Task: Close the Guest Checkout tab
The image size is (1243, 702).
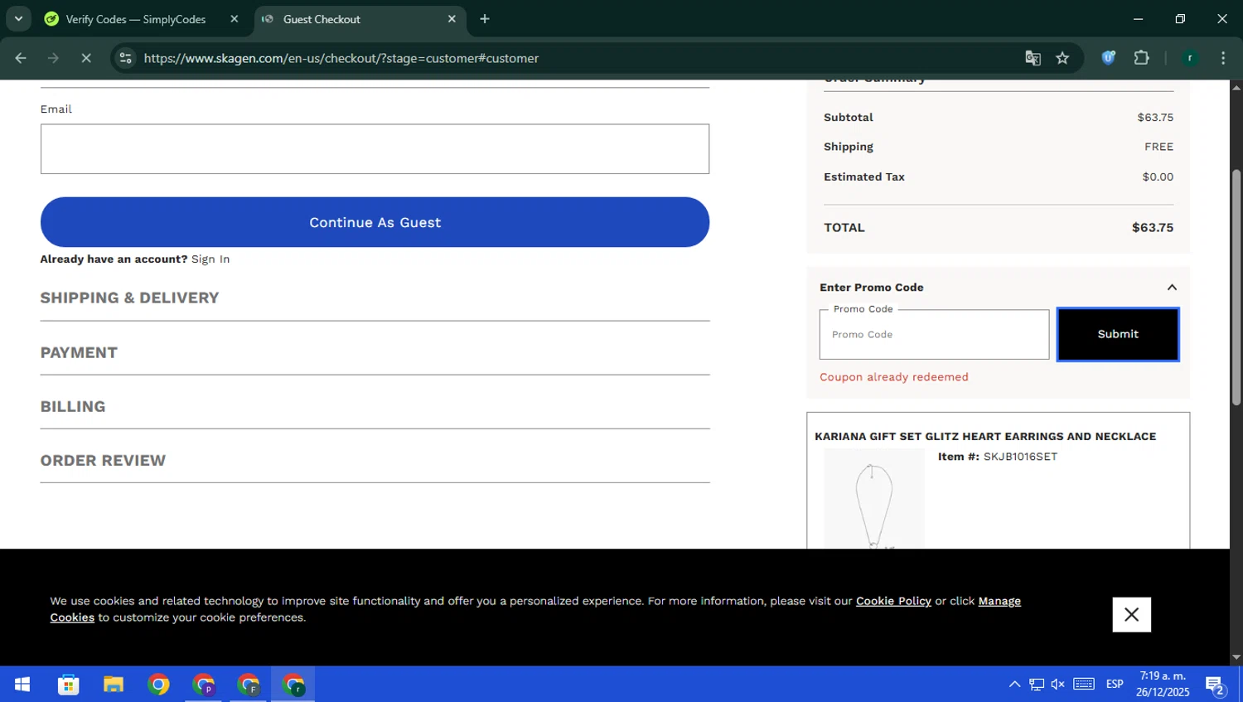Action: point(452,19)
